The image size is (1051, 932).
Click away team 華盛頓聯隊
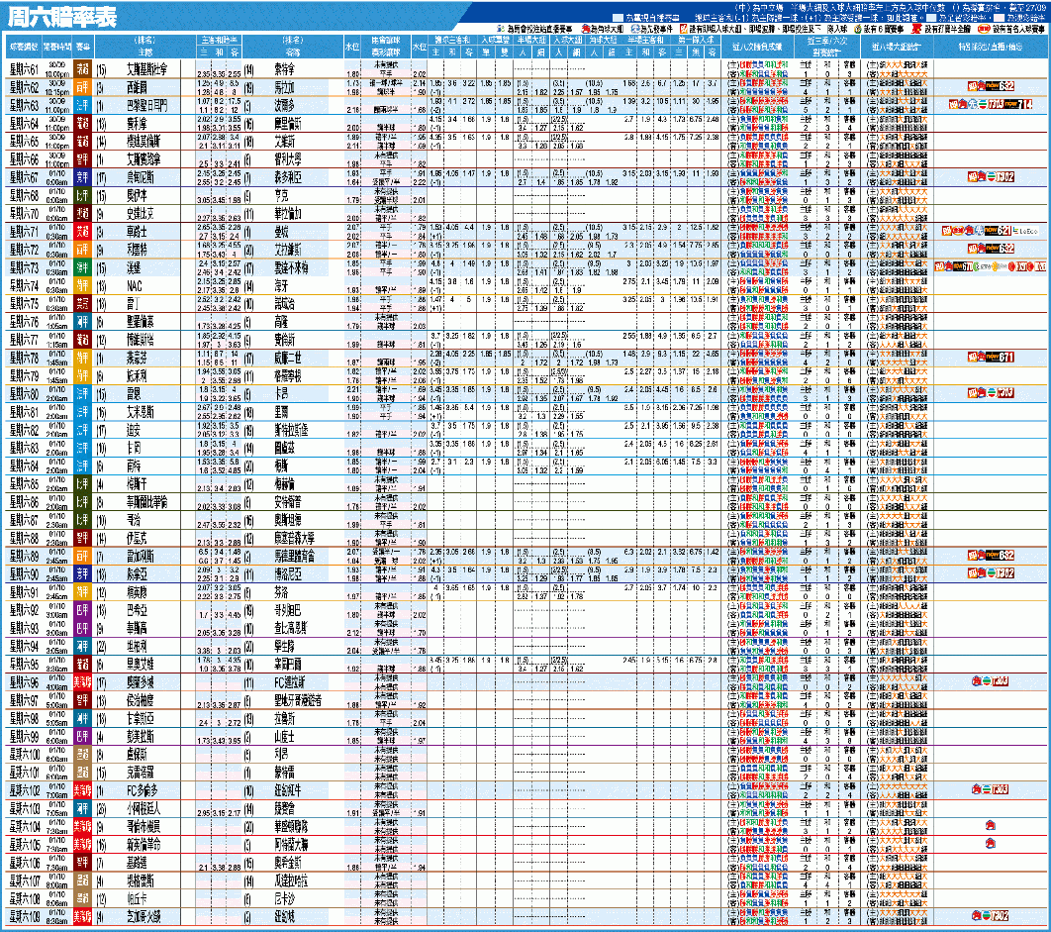[291, 827]
